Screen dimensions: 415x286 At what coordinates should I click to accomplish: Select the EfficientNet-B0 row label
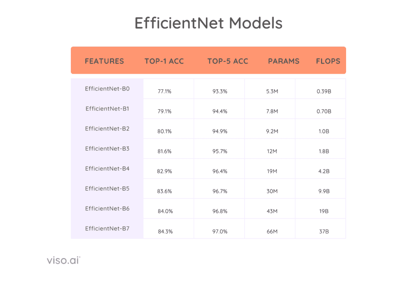tap(107, 89)
